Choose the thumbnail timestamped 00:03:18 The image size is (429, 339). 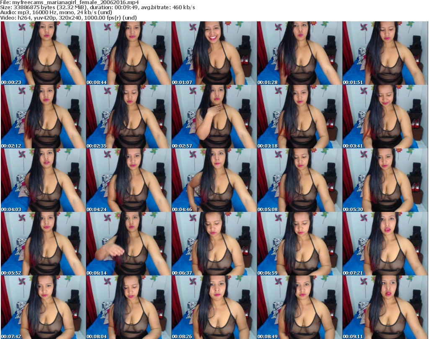(x=299, y=117)
